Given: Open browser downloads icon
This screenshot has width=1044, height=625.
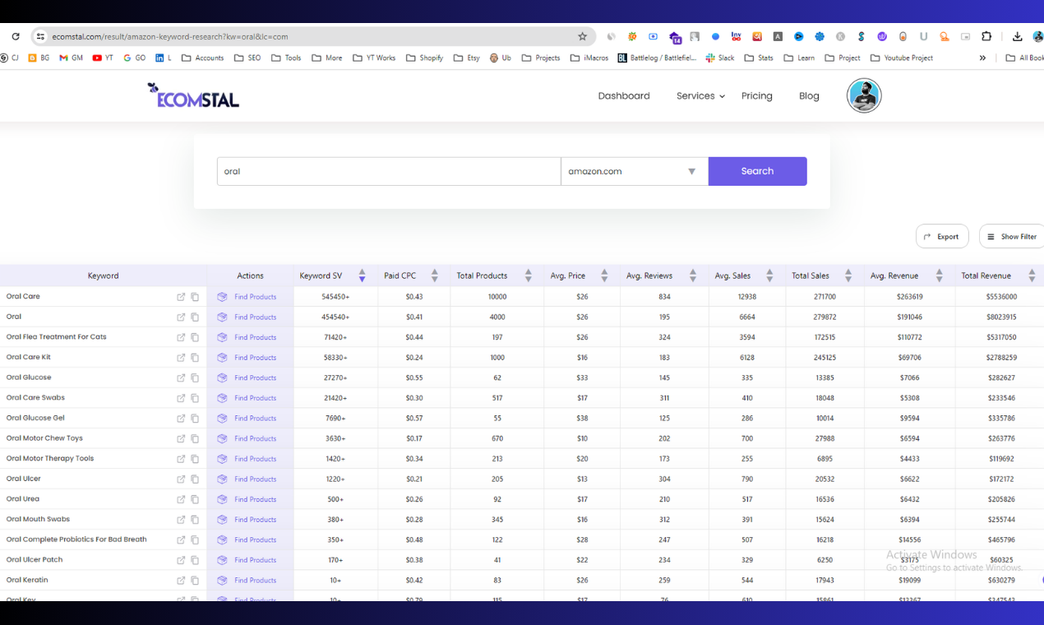Looking at the screenshot, I should point(1018,36).
